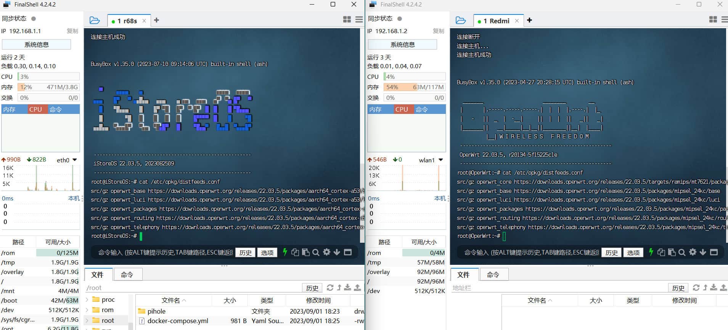This screenshot has height=330, width=728.
Task: Close the Redmi tab
Action: click(x=517, y=21)
